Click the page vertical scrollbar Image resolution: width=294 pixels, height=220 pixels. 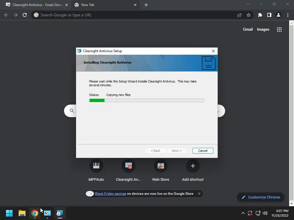click(291, 113)
